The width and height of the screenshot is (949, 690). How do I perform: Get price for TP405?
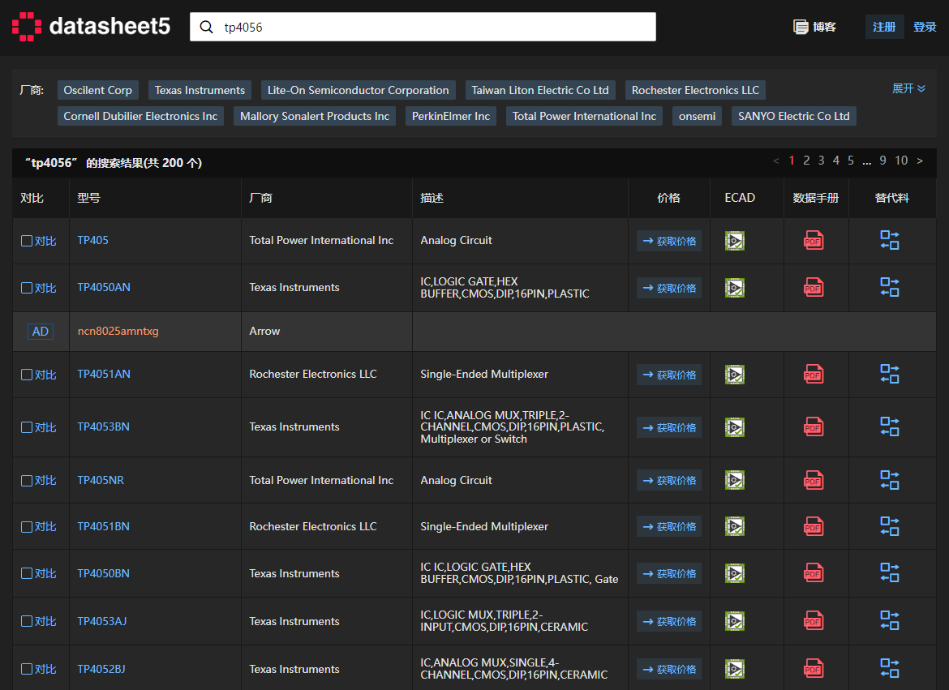pos(669,241)
